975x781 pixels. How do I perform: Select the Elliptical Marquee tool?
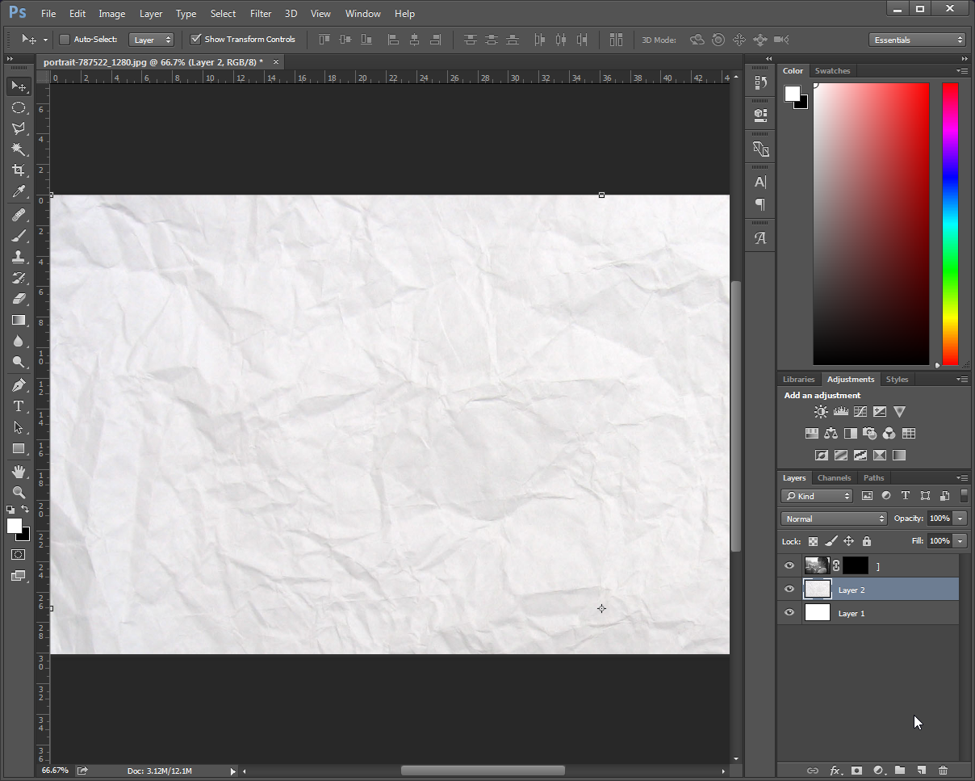click(19, 107)
